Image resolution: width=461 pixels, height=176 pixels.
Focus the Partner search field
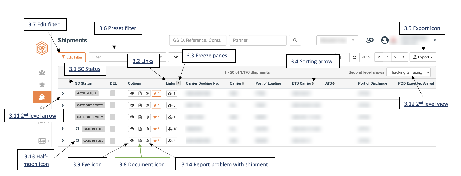click(x=258, y=40)
